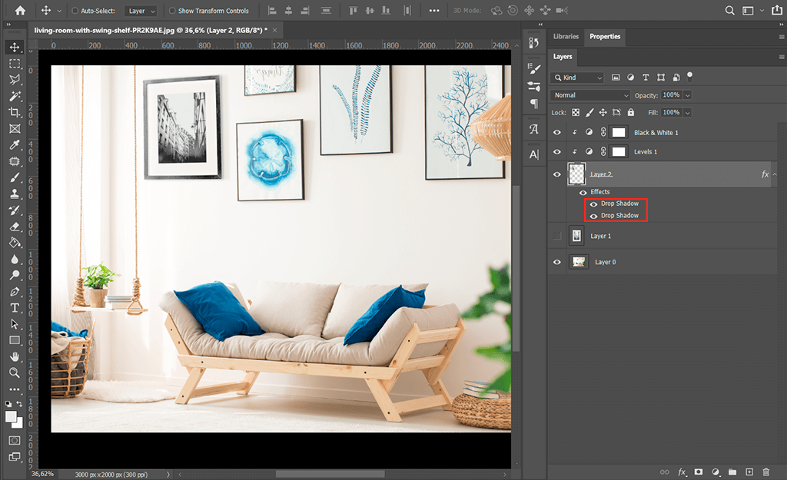This screenshot has height=480, width=787.
Task: Select the Pen tool
Action: pos(15,291)
